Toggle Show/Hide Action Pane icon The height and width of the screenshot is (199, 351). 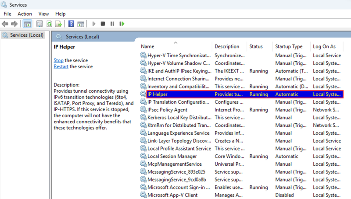pos(81,24)
